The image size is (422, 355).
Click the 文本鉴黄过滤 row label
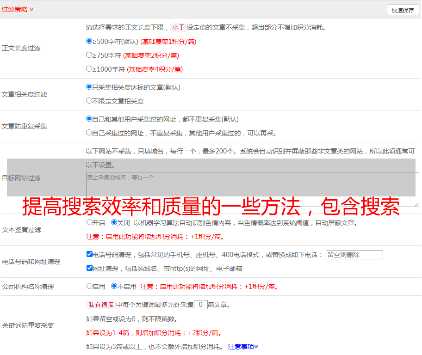coord(22,230)
